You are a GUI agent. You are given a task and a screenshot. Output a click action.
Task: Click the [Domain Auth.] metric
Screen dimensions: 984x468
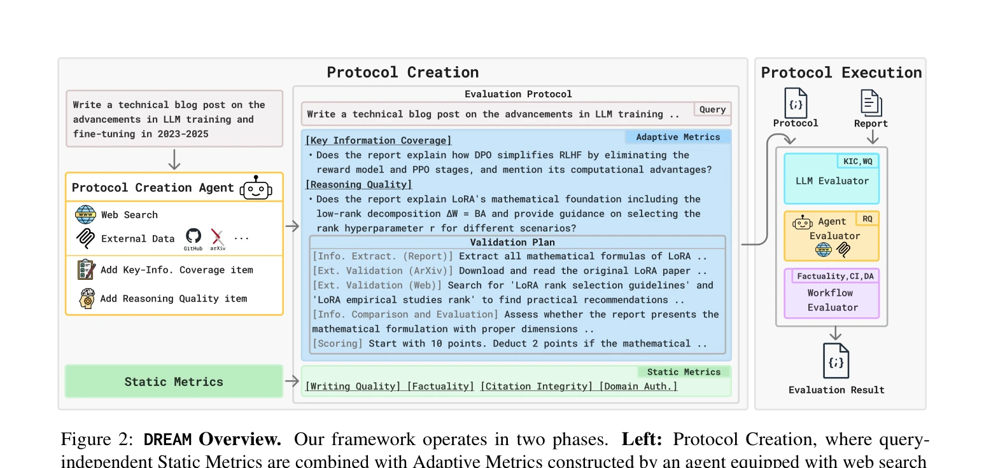pos(638,386)
